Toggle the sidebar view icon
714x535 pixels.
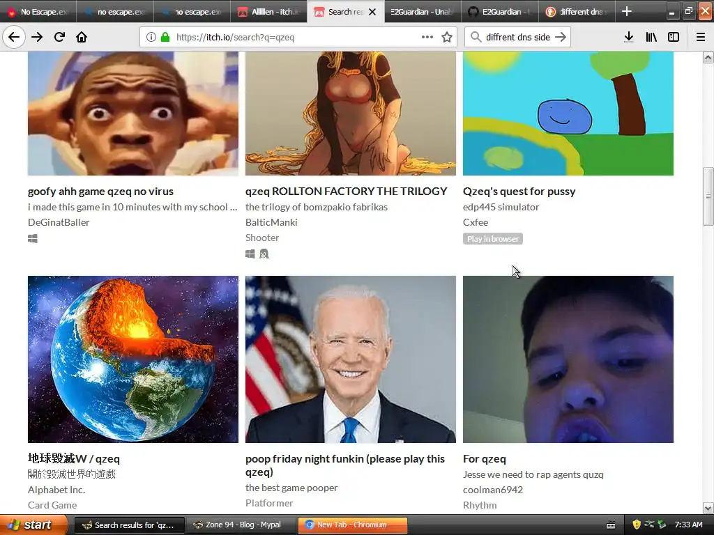(x=674, y=37)
